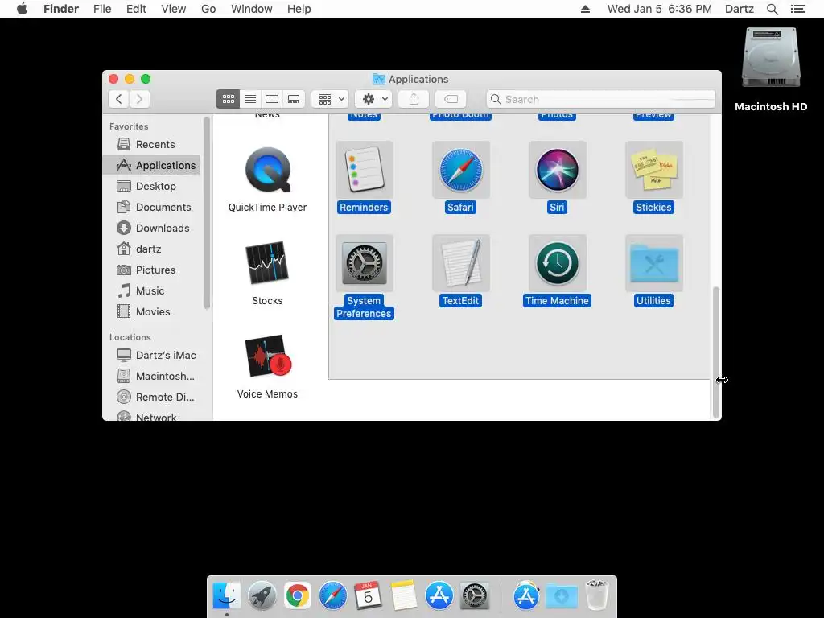Image resolution: width=824 pixels, height=618 pixels.
Task: Open Desktop in the sidebar
Action: click(x=151, y=186)
